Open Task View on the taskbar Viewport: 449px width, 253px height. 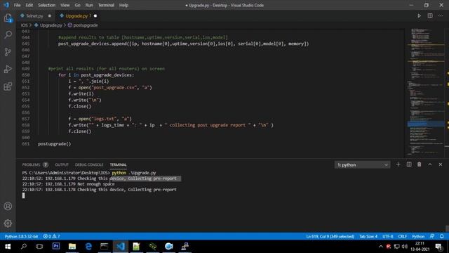coord(39,247)
